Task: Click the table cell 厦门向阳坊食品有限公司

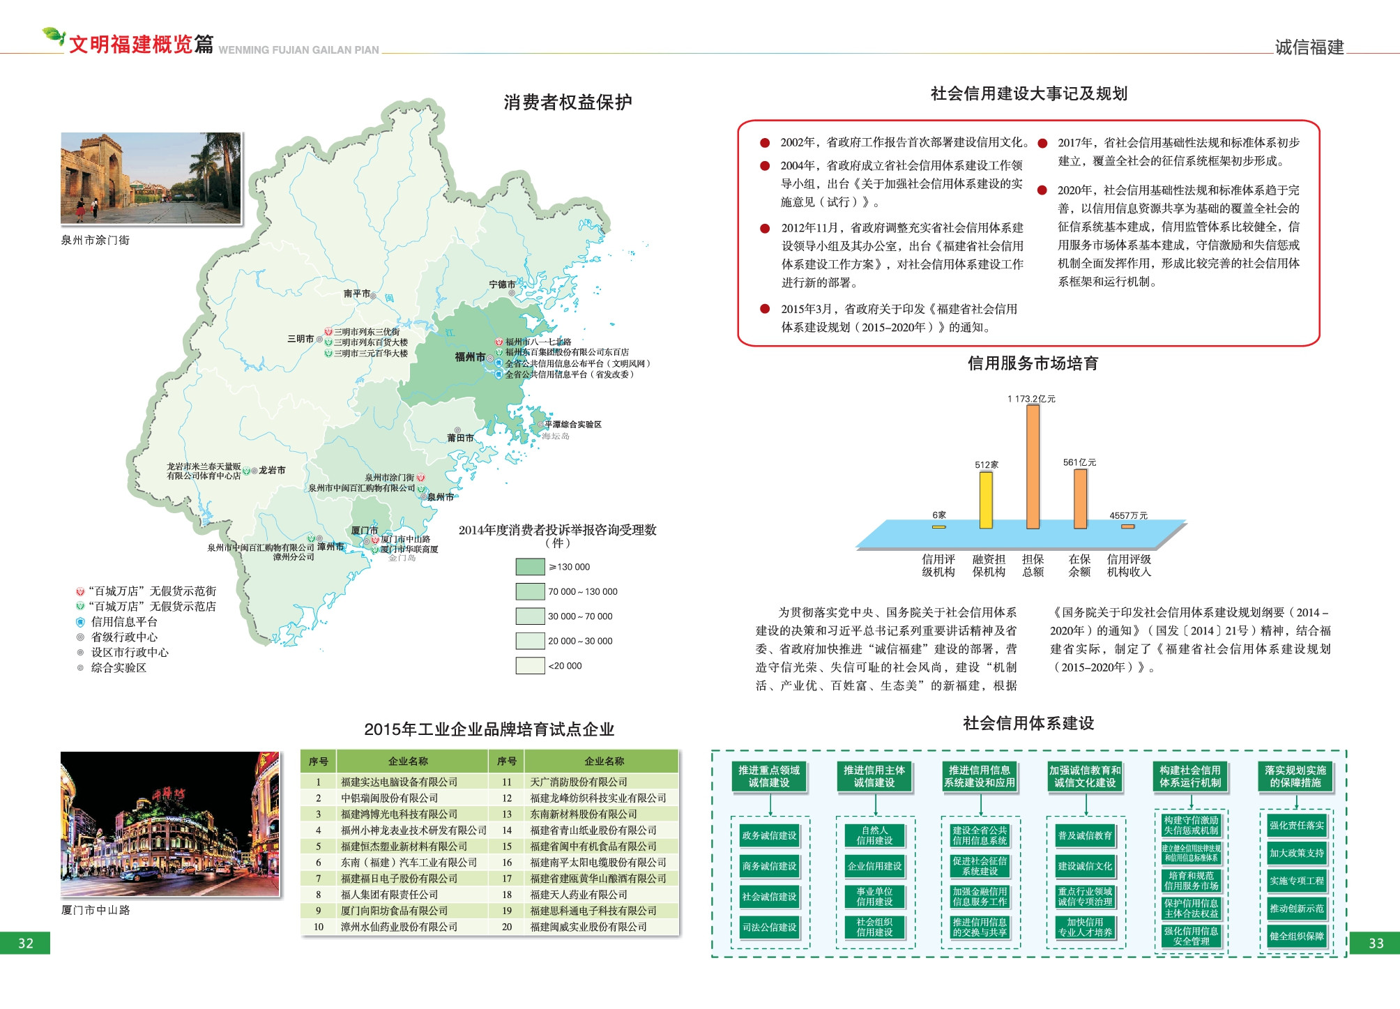Action: pyautogui.click(x=412, y=911)
